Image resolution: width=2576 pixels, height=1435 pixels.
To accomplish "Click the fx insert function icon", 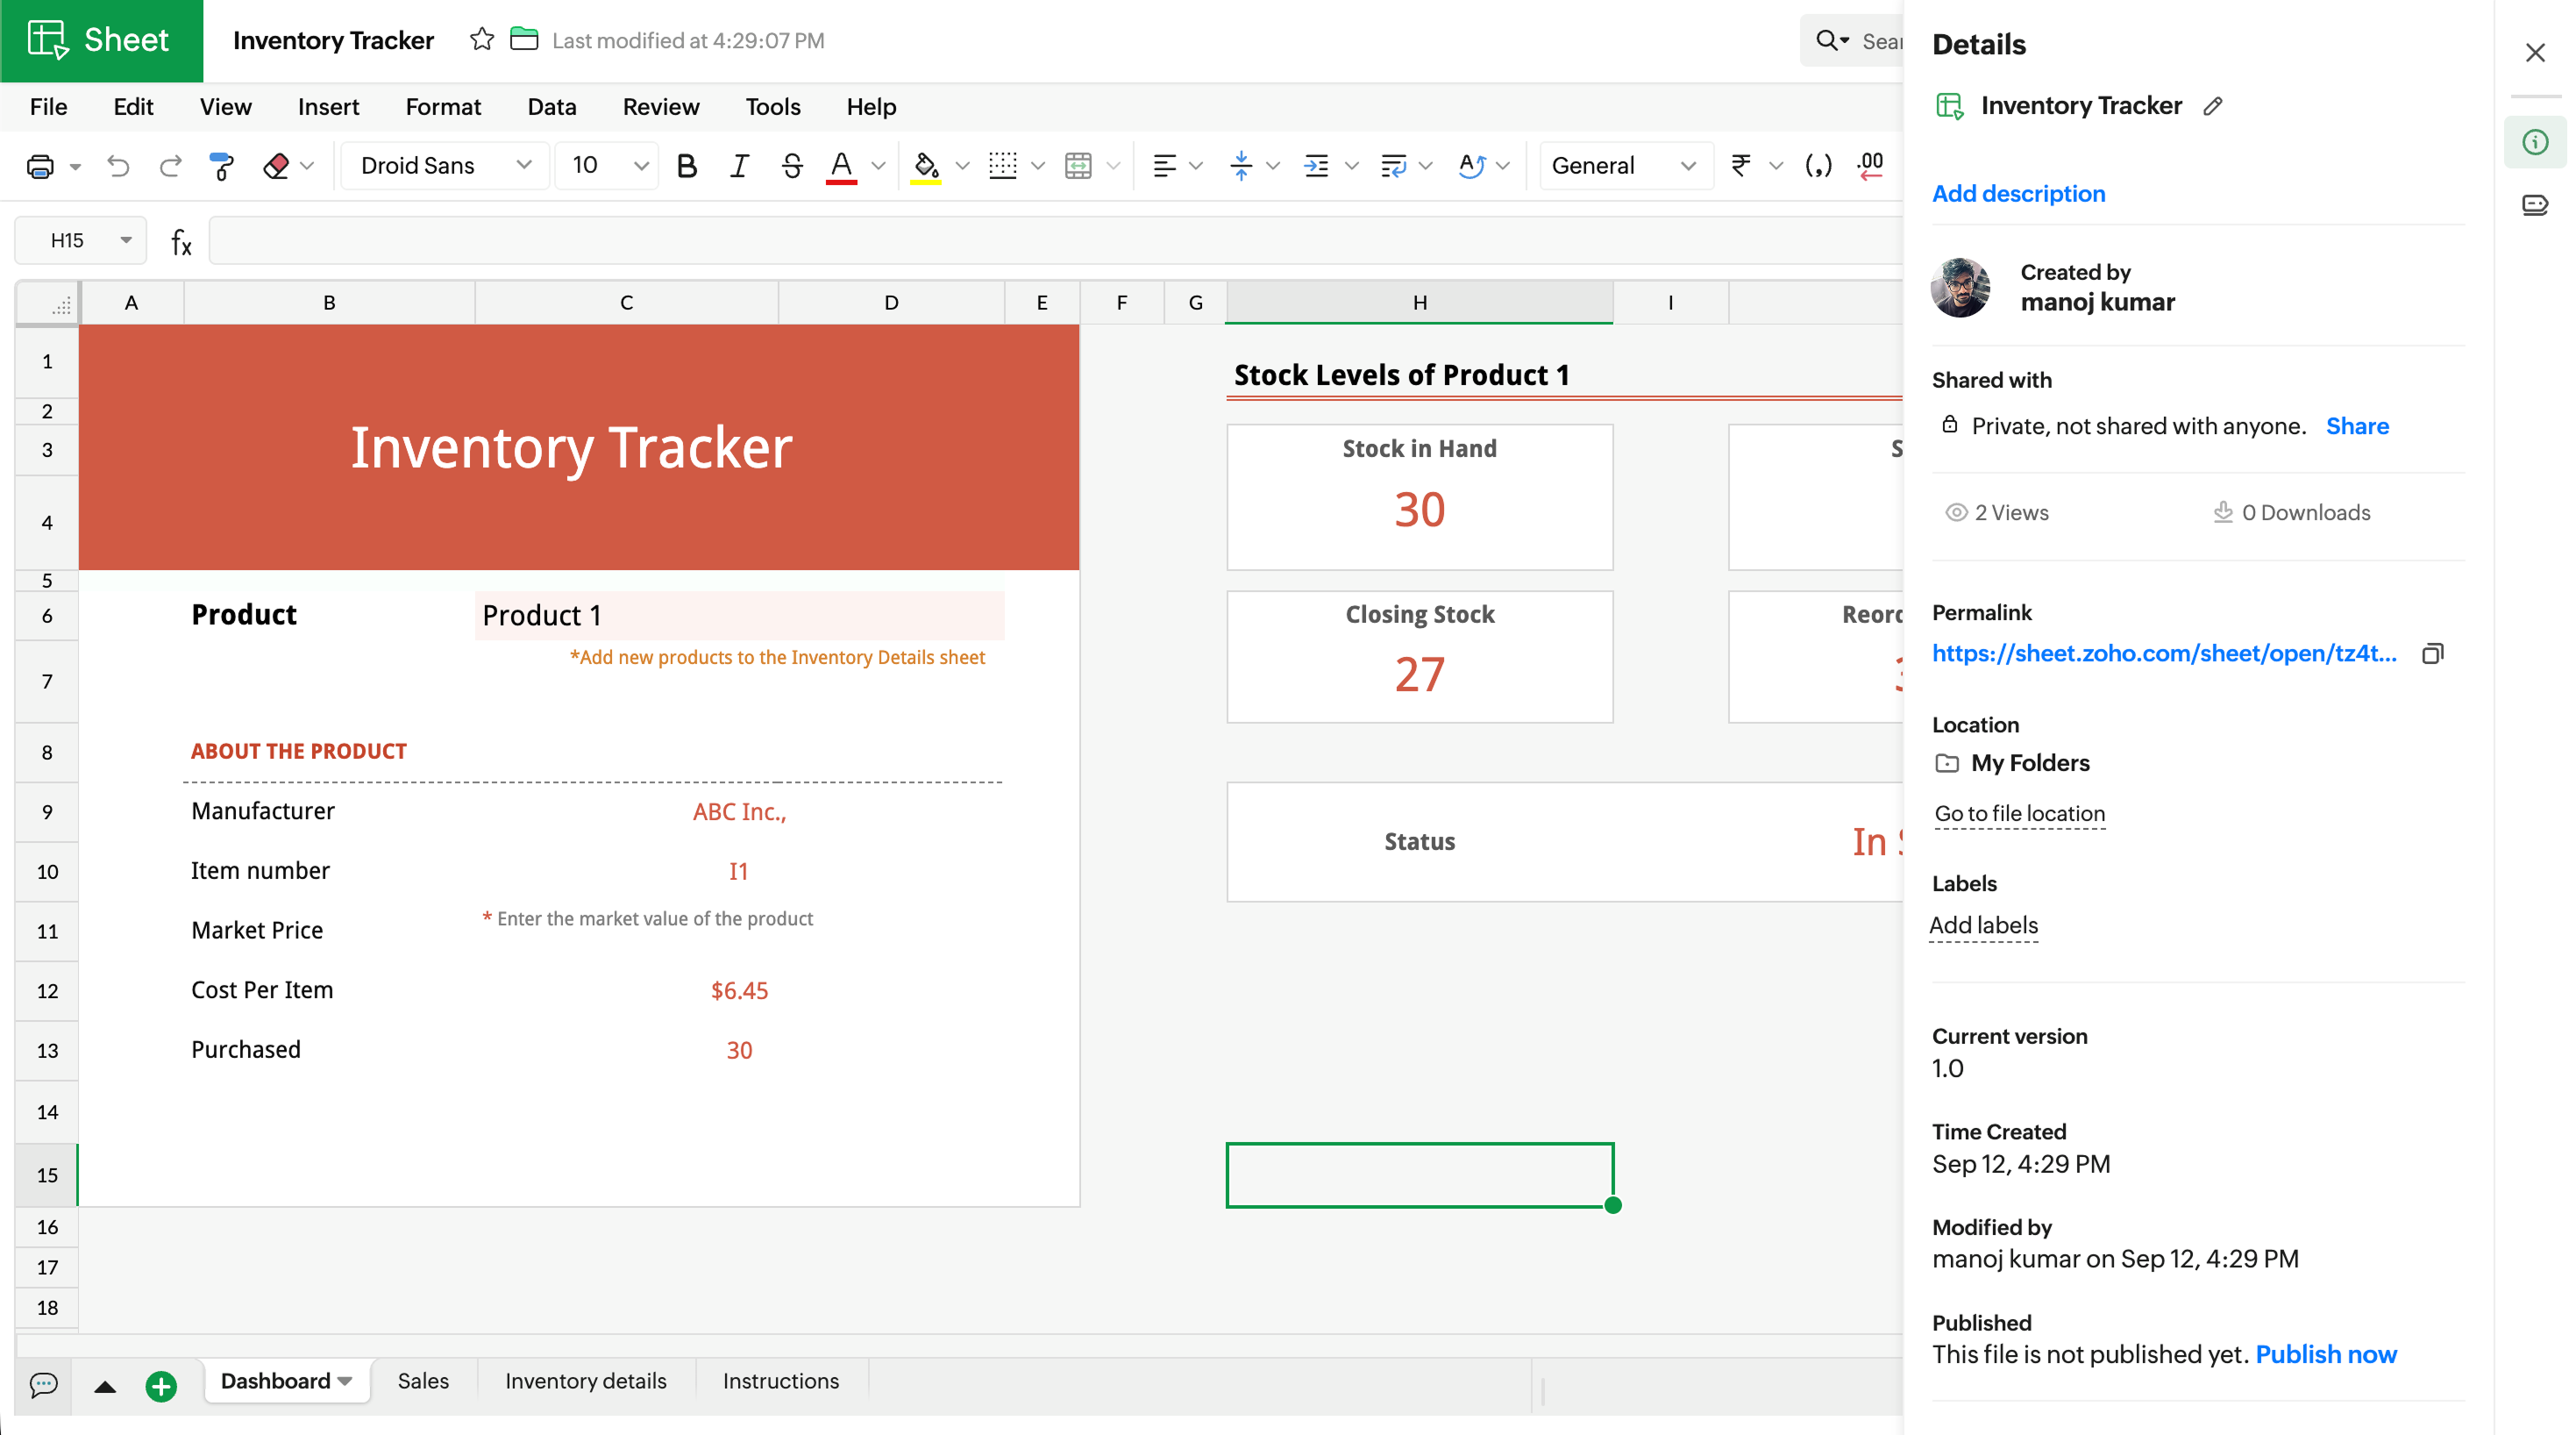I will tap(181, 241).
